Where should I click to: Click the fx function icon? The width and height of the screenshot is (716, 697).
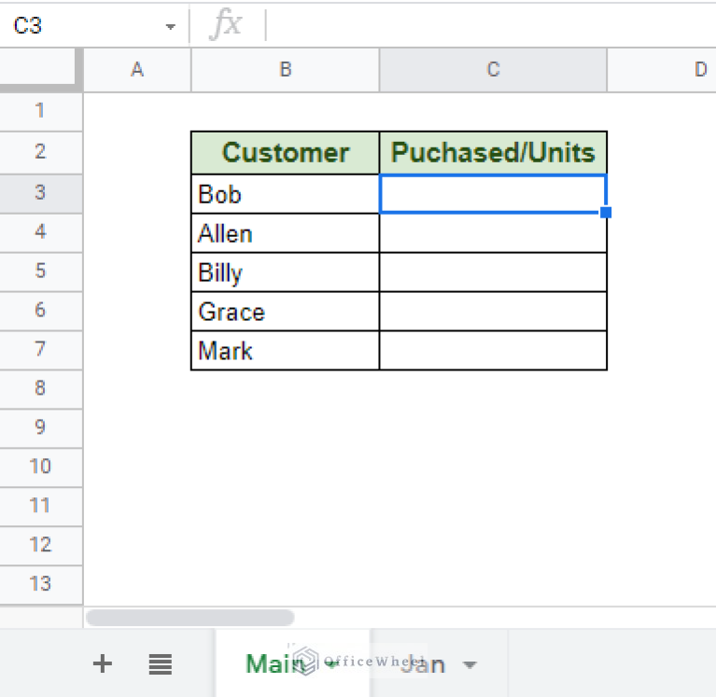(x=225, y=25)
